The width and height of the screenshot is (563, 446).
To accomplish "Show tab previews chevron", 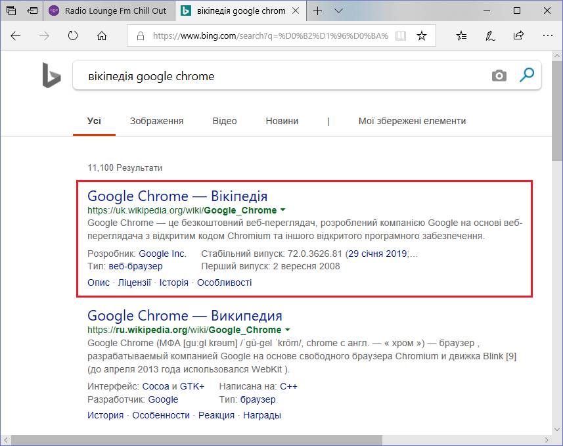I will (x=338, y=11).
